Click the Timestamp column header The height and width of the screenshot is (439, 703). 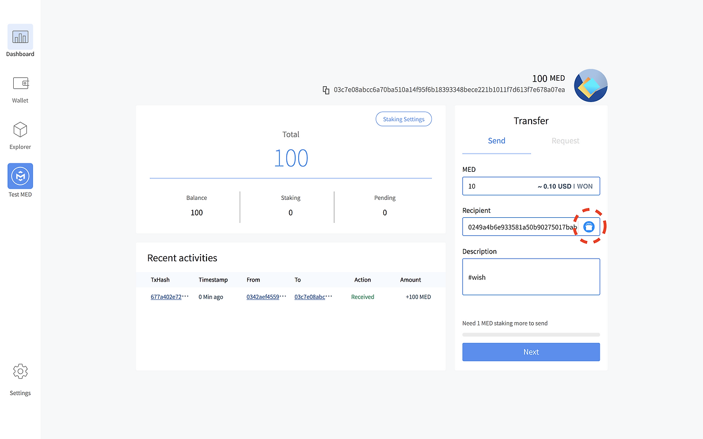[x=213, y=280]
